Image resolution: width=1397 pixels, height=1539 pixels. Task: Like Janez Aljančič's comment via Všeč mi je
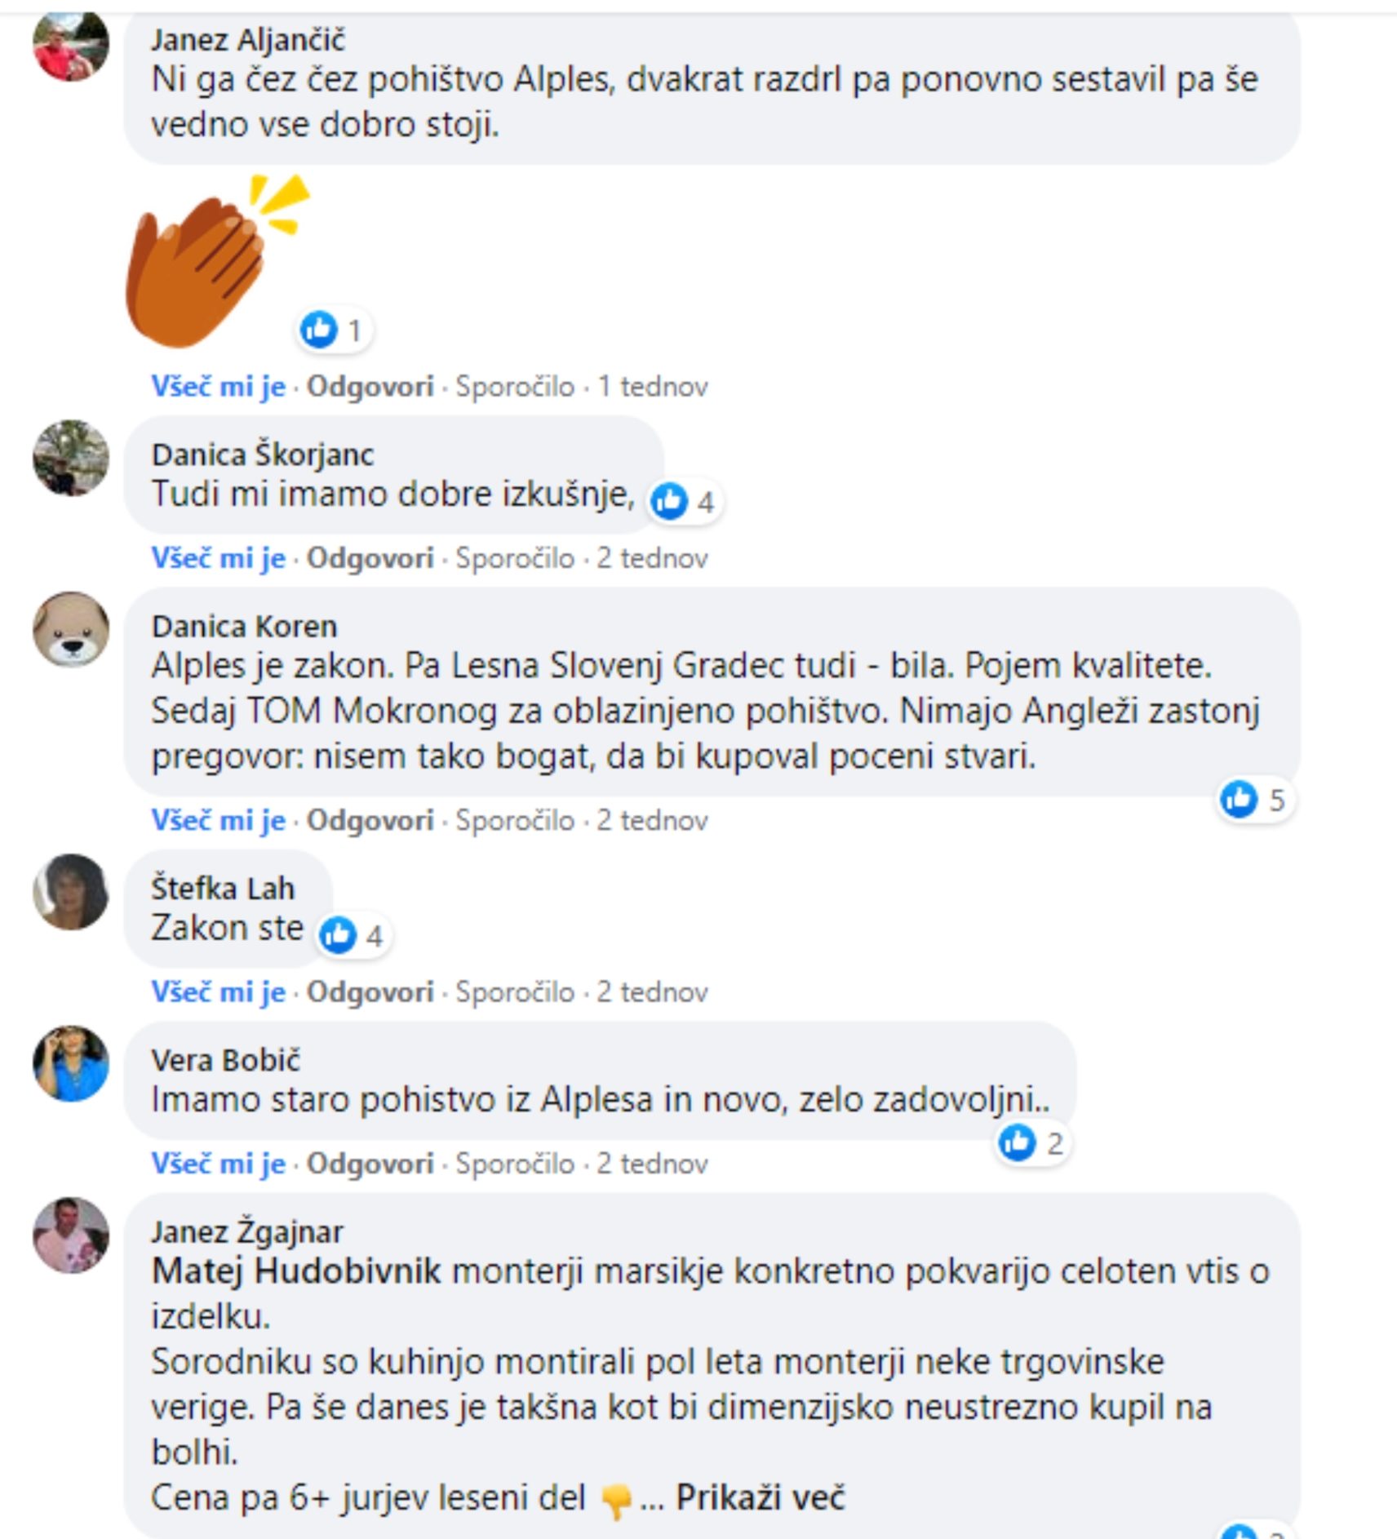(218, 386)
